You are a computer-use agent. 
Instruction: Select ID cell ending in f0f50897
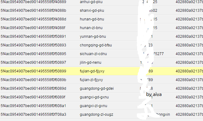click(x=33, y=63)
